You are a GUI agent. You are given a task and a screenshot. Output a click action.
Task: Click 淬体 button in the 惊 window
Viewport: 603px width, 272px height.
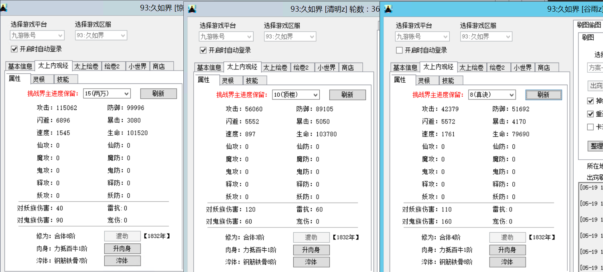tap(122, 261)
